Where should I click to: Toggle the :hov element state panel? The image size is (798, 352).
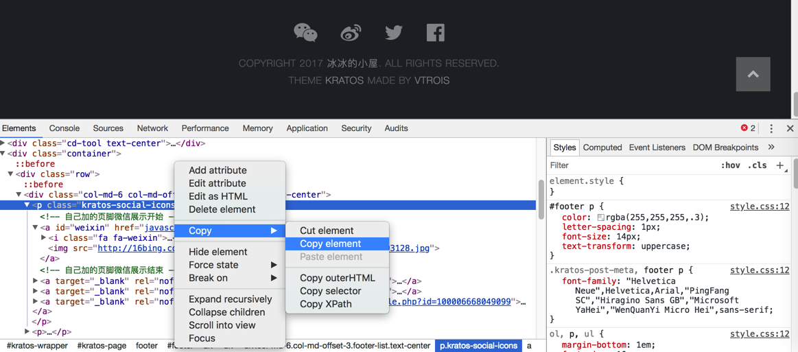(730, 165)
